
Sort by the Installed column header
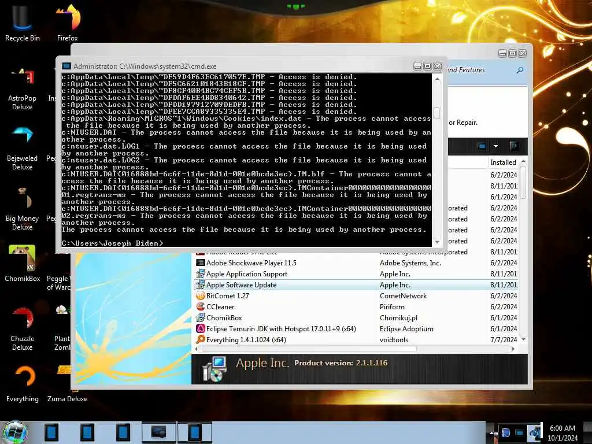[x=503, y=162]
